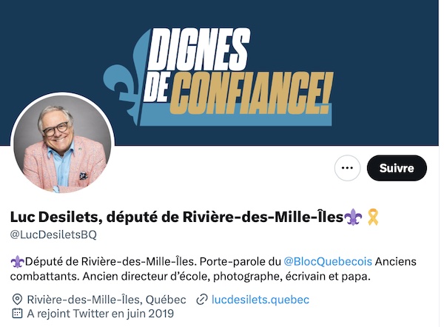
Task: Click the location pin icon
Action: click(x=17, y=299)
